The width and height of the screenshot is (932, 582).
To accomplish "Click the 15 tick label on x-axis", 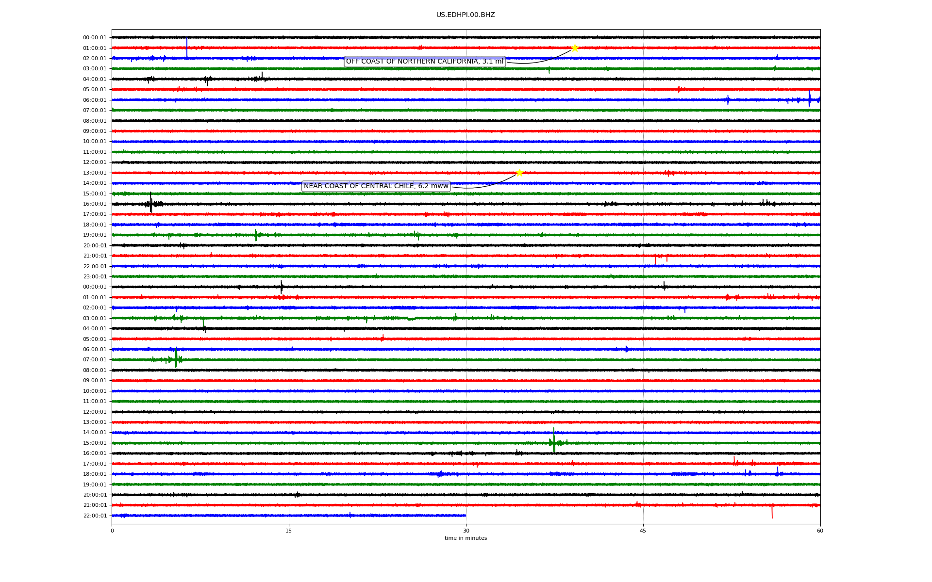I will 289,531.
